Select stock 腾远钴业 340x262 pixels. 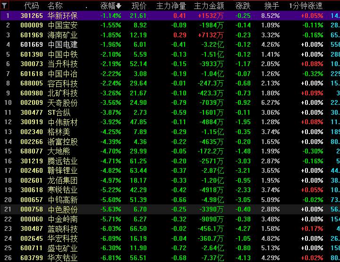click(x=63, y=161)
